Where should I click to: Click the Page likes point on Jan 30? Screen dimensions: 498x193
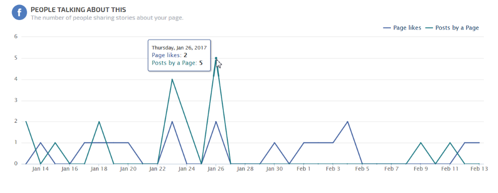tap(275, 143)
